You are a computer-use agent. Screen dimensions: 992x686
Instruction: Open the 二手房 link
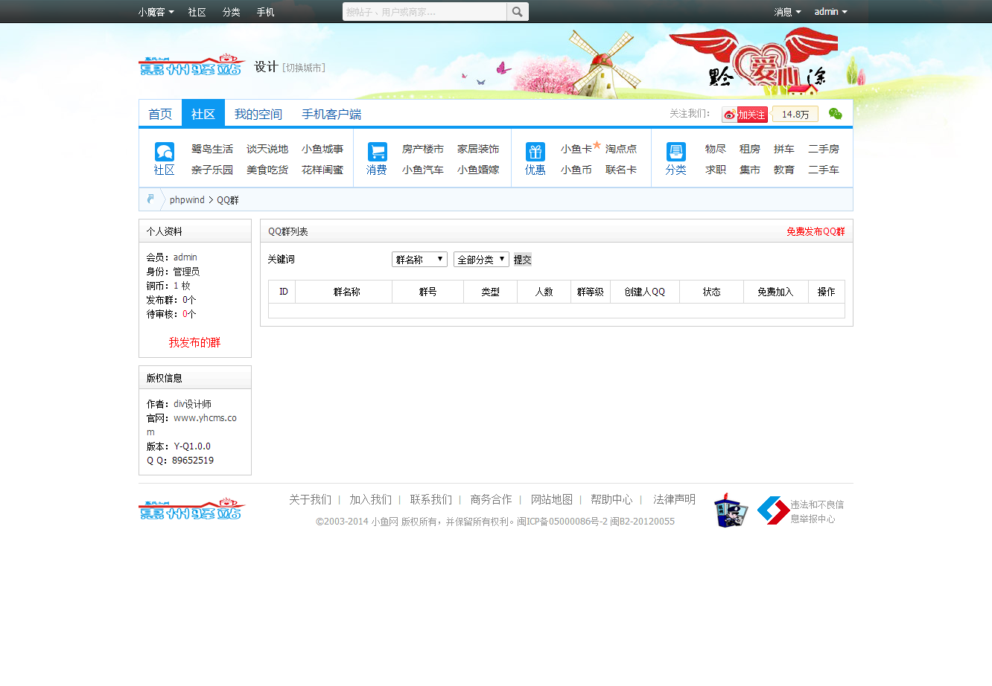point(824,149)
